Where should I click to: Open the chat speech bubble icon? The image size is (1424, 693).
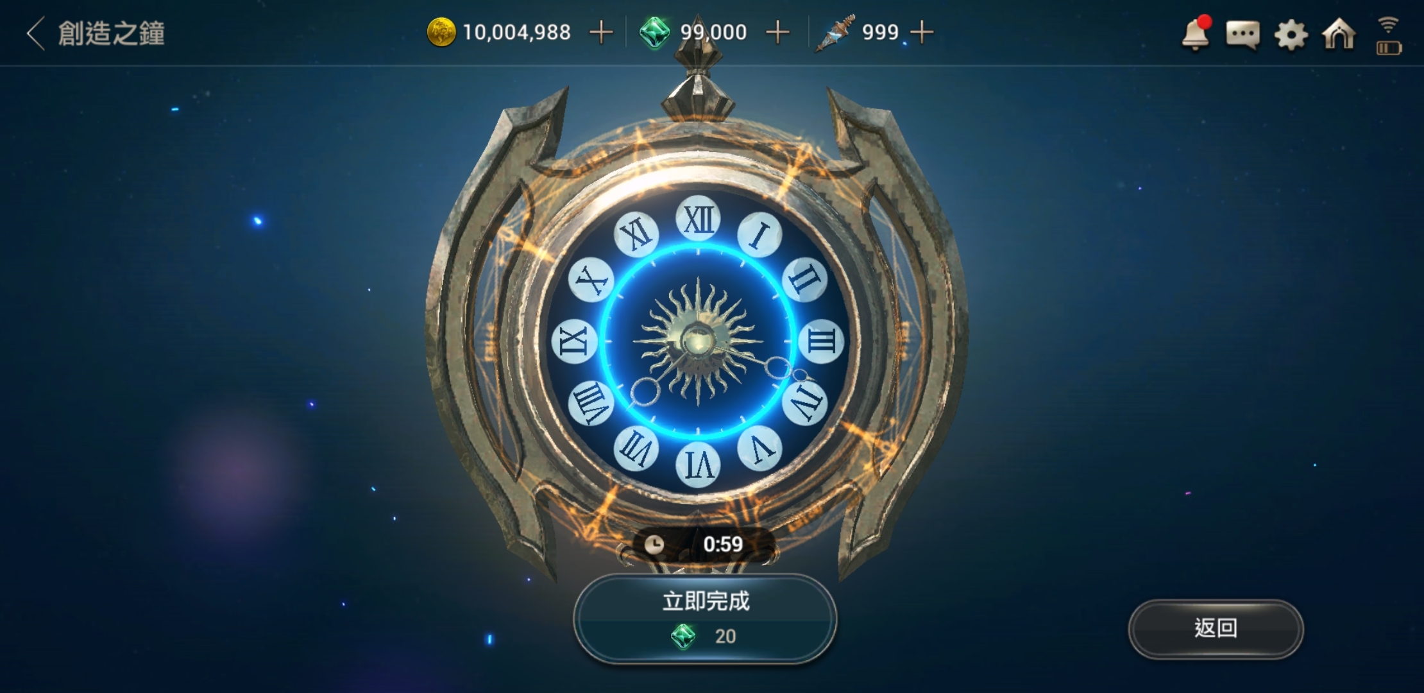[1242, 35]
